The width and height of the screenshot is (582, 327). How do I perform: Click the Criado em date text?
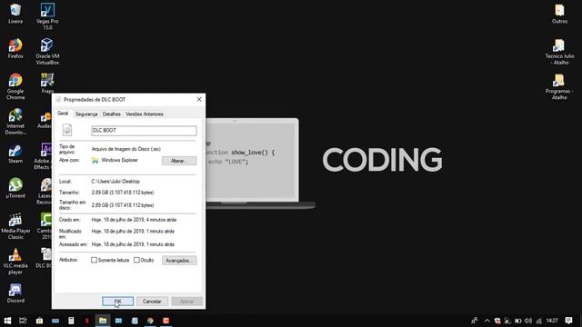(134, 220)
